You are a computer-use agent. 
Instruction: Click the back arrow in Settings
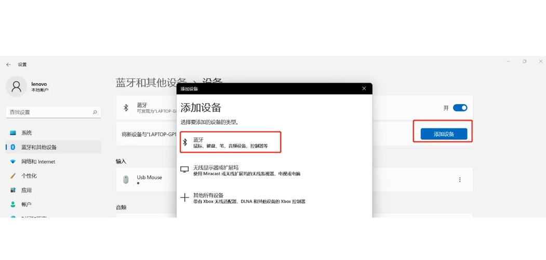tap(8, 64)
